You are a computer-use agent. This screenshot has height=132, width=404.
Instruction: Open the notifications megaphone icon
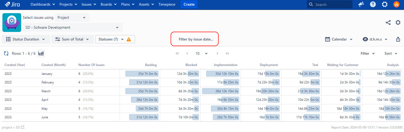tap(361, 5)
